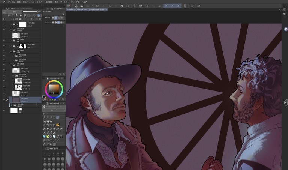Open the セット1 quick access set dropdown
The image size is (288, 170).
[54, 110]
